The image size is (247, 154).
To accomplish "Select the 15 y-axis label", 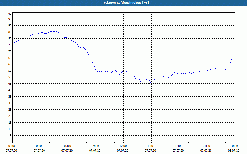I will 10,122.
